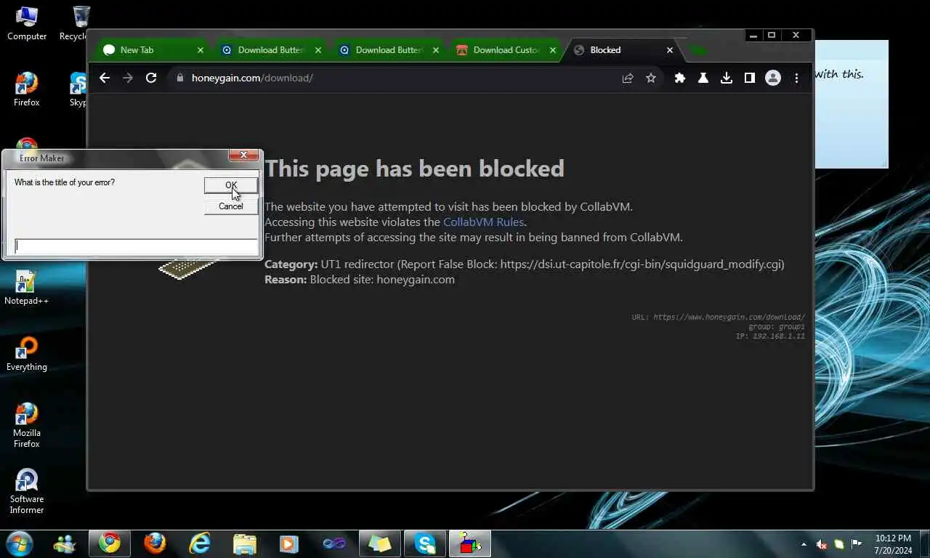Reload the blocked page
The height and width of the screenshot is (558, 930).
click(x=151, y=78)
